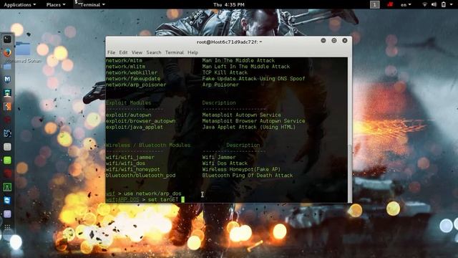Screen dimensions: 458x258
Task: Launch Maltego blue M dock icon
Action: click(x=7, y=80)
